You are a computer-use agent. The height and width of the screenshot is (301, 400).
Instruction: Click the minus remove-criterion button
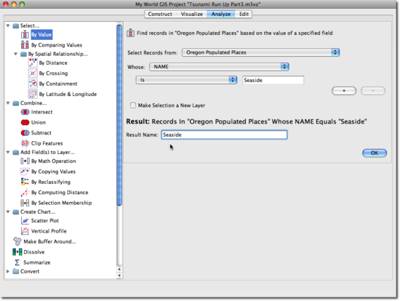372,91
